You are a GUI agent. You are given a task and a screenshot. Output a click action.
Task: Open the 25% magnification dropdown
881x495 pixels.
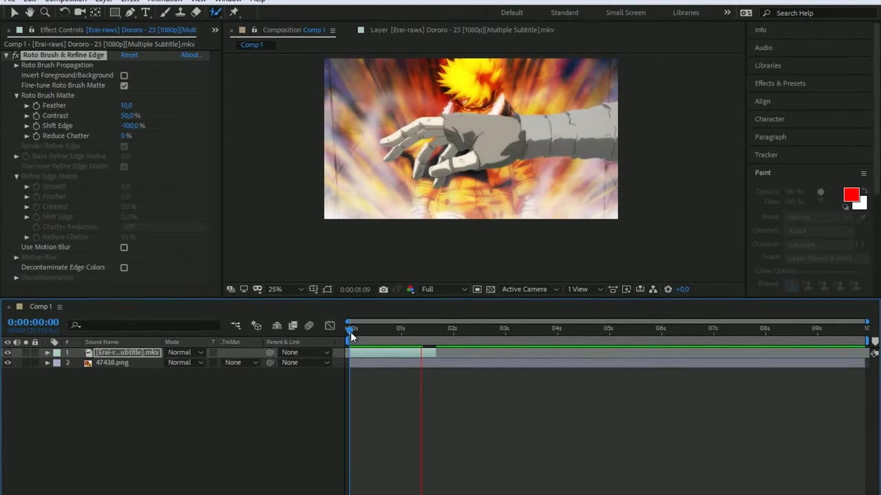tap(285, 289)
